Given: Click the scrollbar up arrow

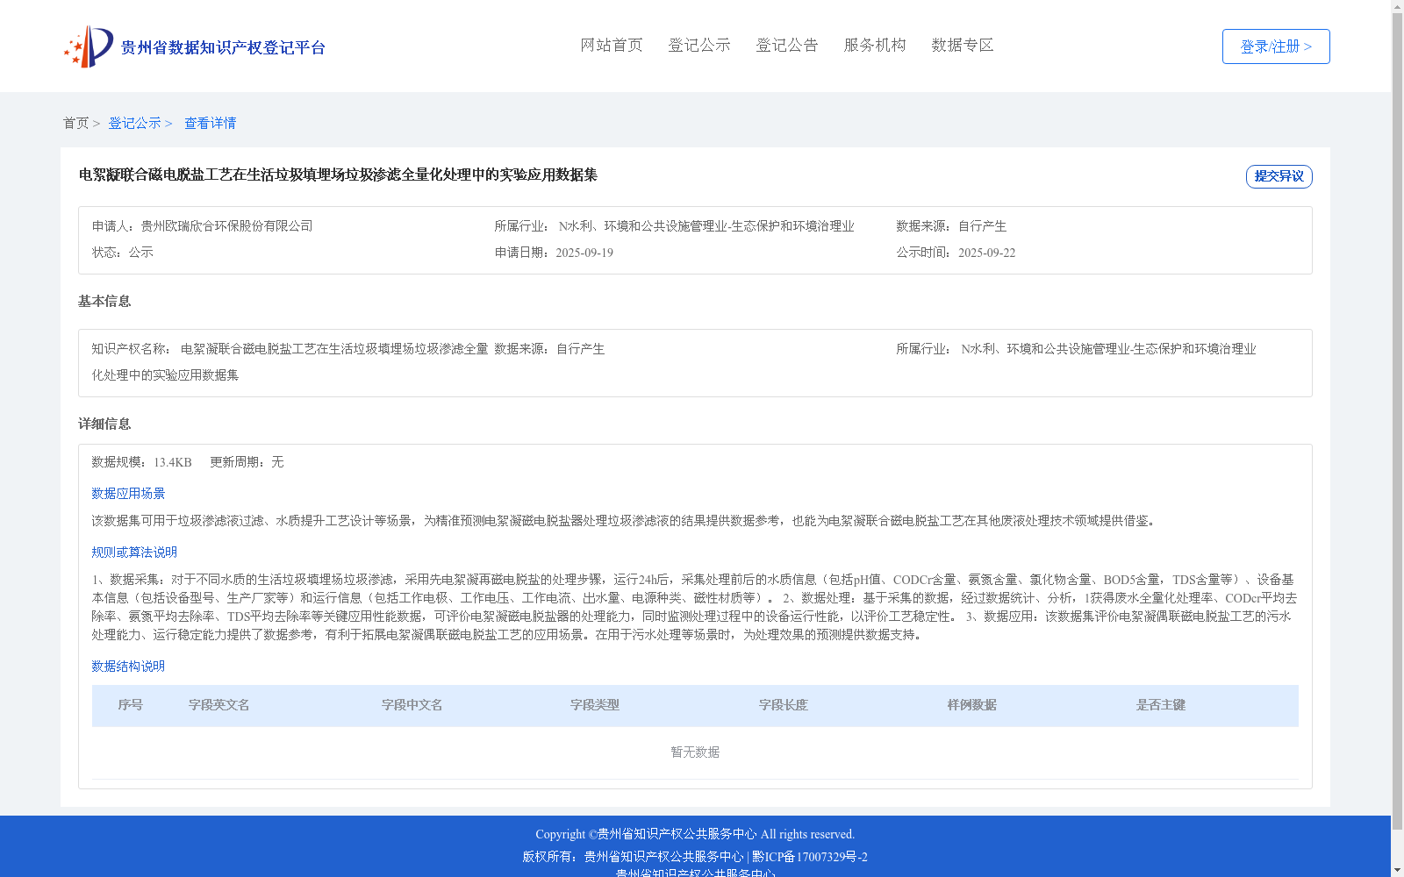Looking at the screenshot, I should pyautogui.click(x=1397, y=6).
